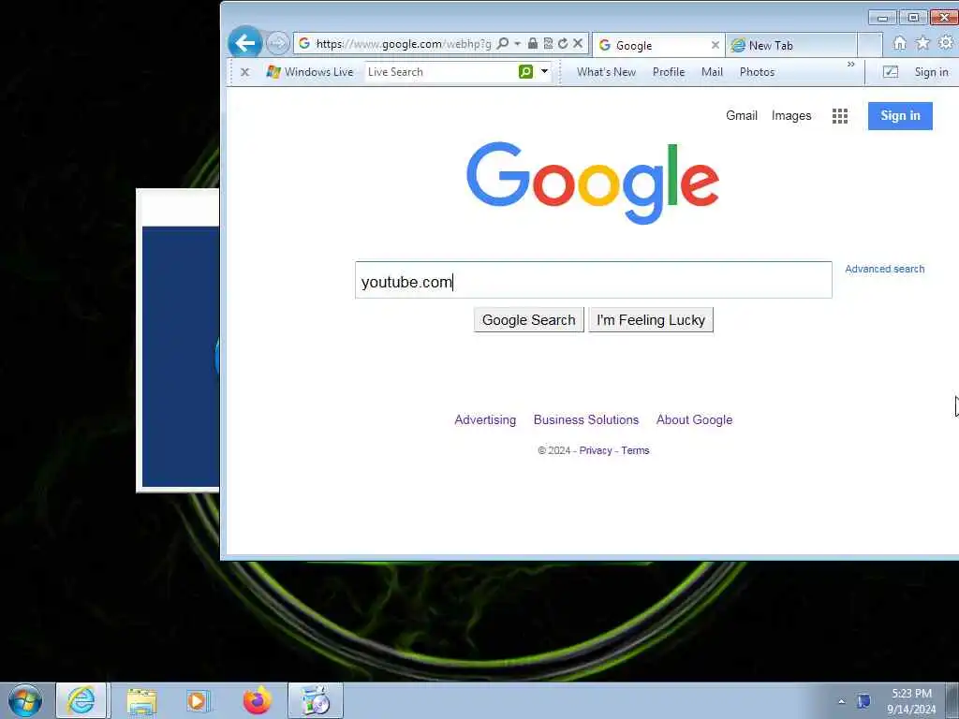Open Favorites with the star icon
Screen dimensions: 959x719
pyautogui.click(x=922, y=43)
